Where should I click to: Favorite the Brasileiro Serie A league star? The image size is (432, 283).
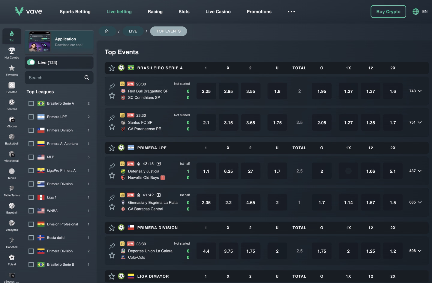pyautogui.click(x=112, y=68)
